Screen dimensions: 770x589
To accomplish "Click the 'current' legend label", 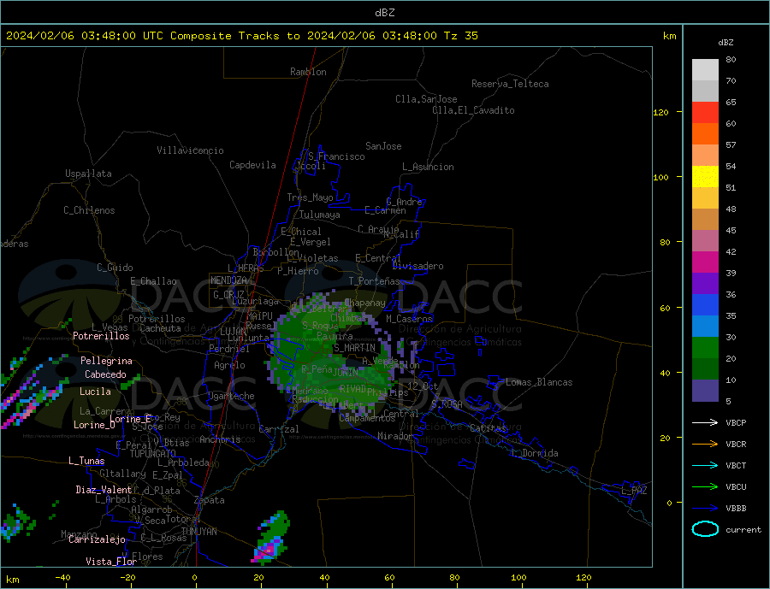I will click(743, 530).
